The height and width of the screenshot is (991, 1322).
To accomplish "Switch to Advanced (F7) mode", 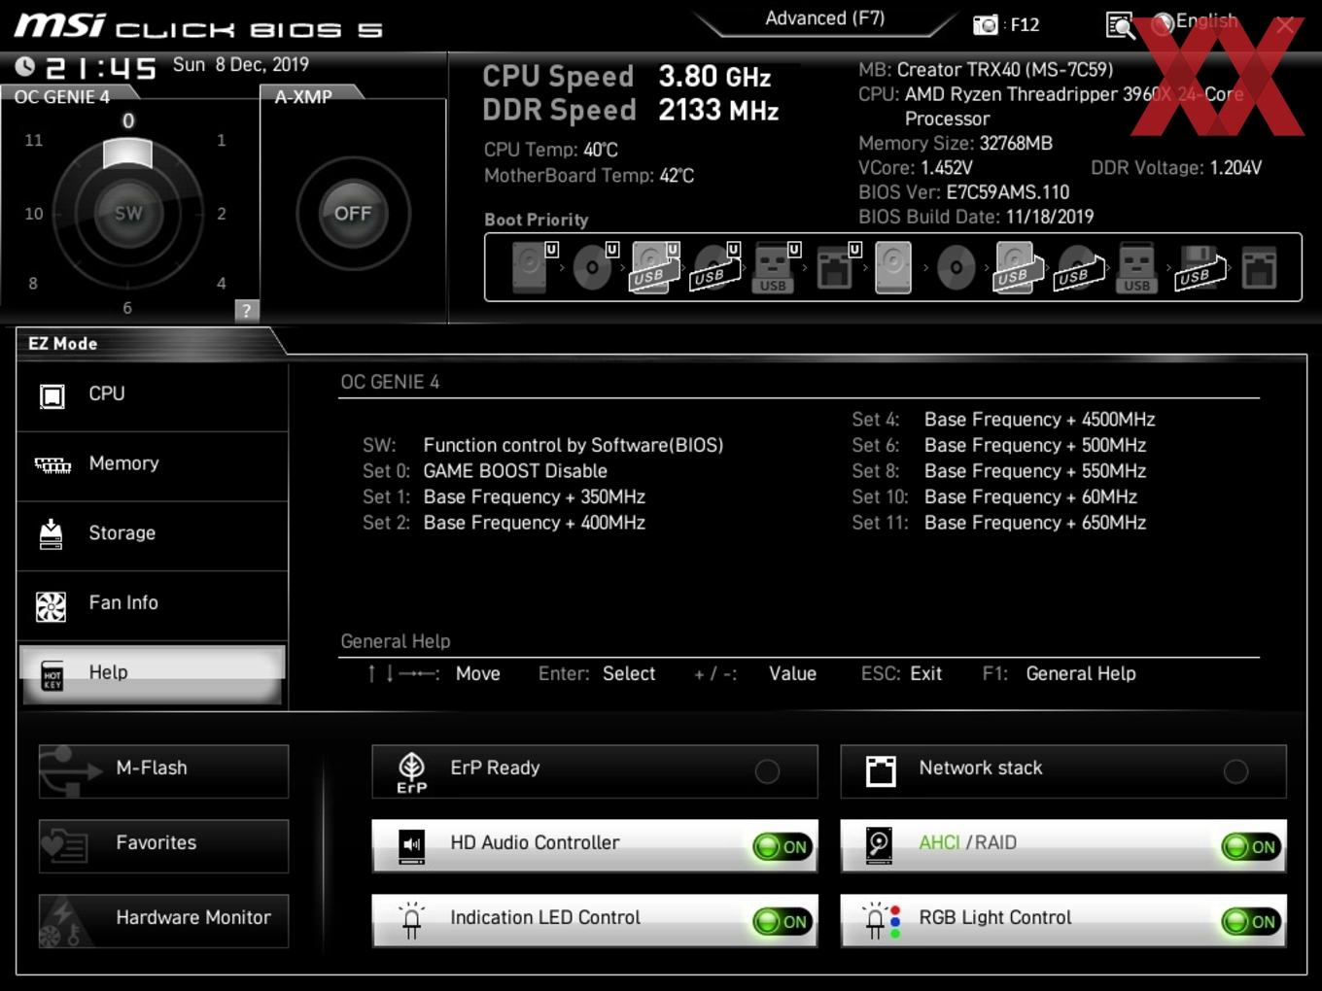I will (x=824, y=18).
